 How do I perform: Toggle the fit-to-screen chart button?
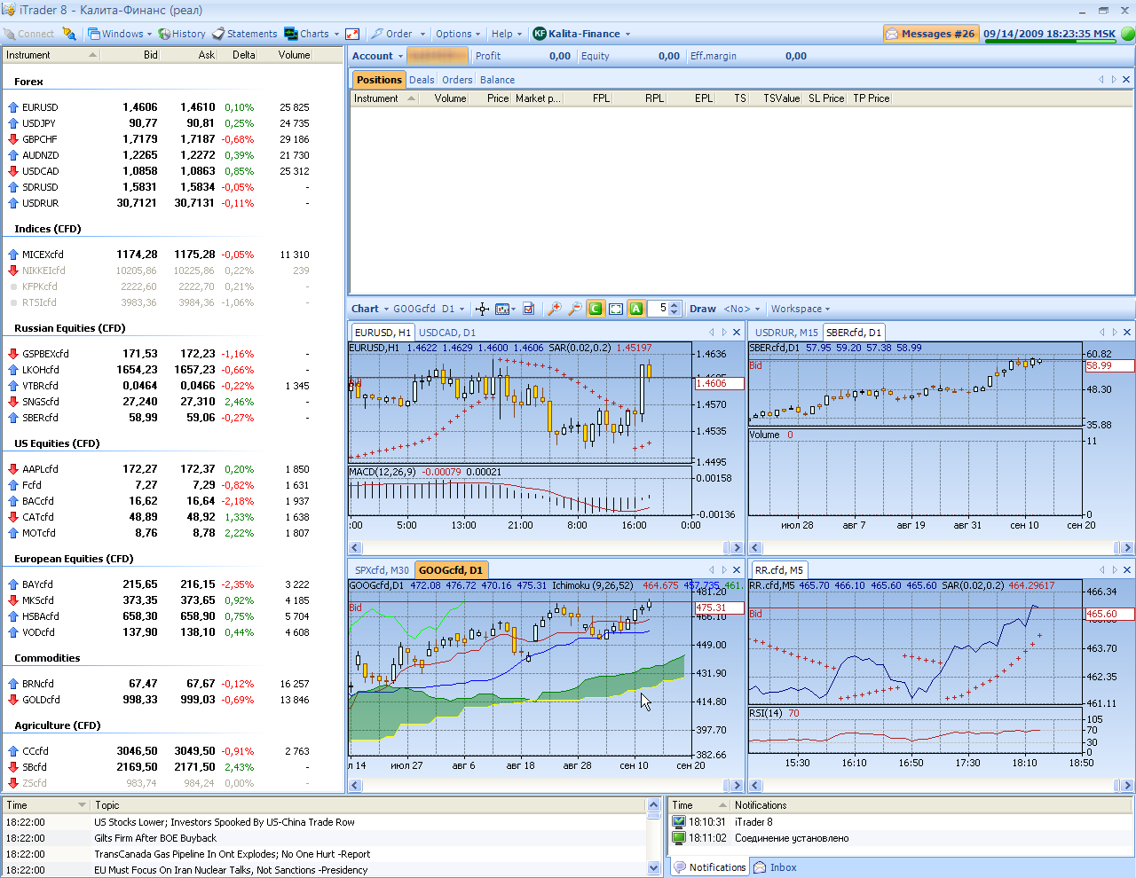tap(616, 309)
